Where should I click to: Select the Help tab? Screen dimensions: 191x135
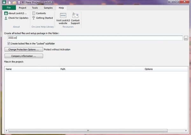point(61,8)
